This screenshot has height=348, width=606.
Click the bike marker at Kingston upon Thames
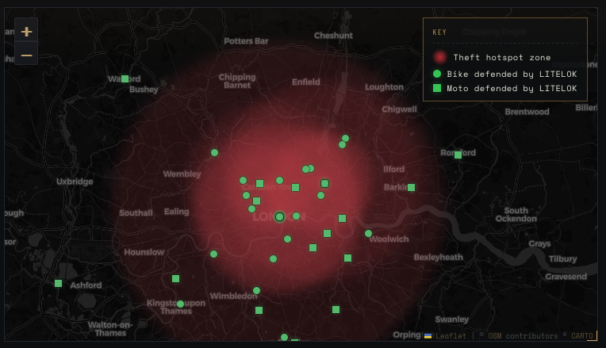pos(180,304)
